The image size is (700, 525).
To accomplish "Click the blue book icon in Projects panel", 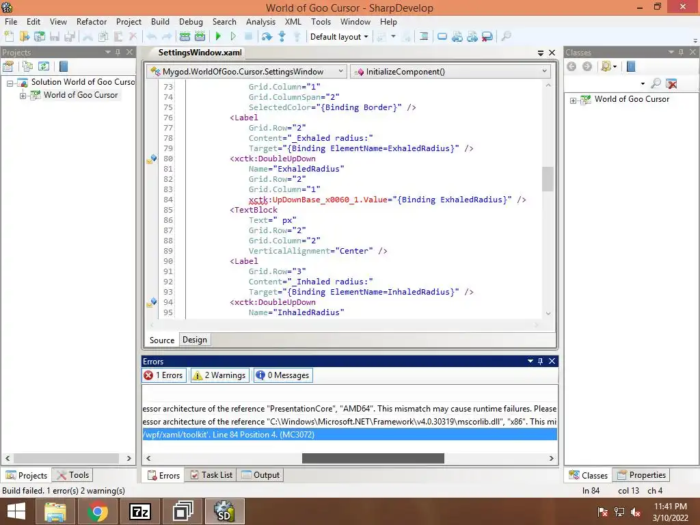I will pyautogui.click(x=64, y=66).
